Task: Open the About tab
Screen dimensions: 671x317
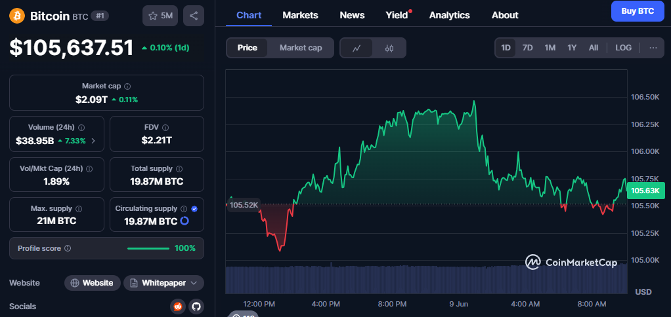Action: click(505, 15)
